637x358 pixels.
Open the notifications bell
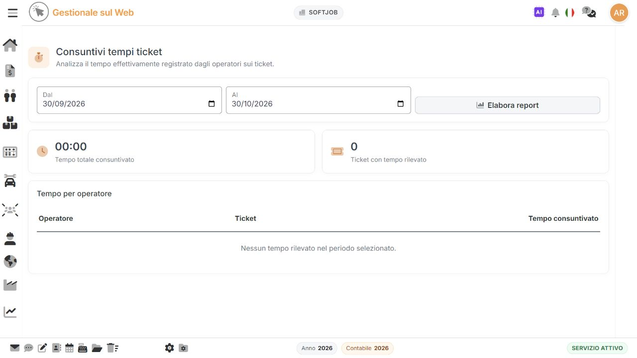point(555,13)
